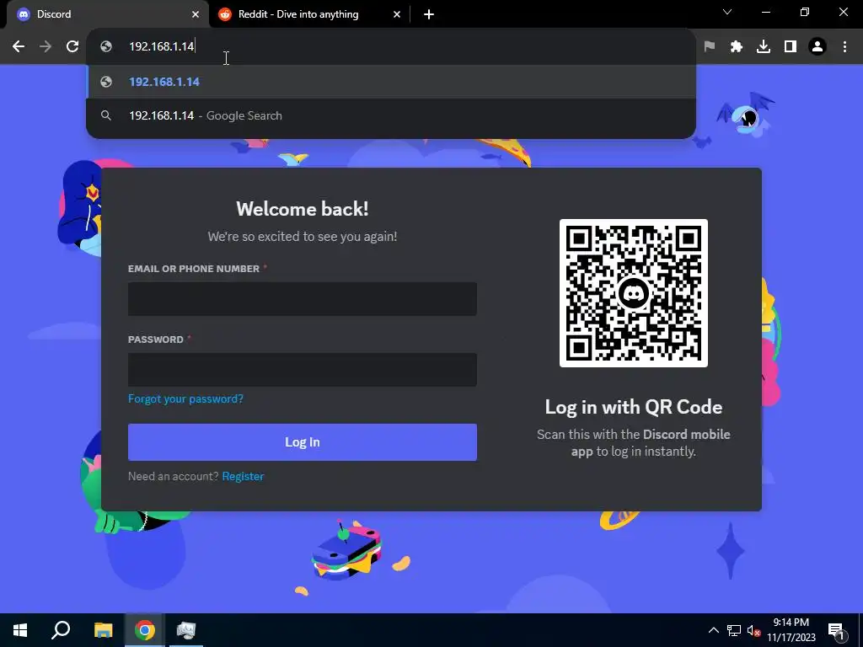Close the Discord tab
The image size is (863, 647).
pos(196,14)
